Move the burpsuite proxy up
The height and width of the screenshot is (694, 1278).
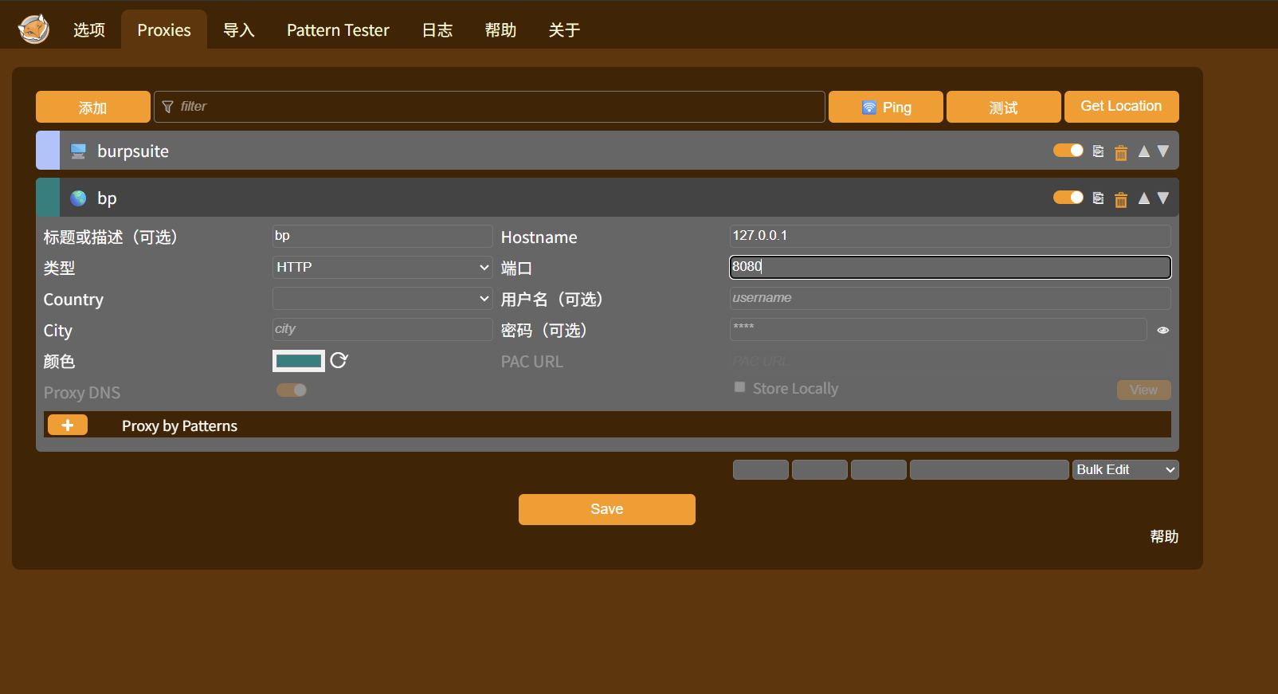point(1143,151)
